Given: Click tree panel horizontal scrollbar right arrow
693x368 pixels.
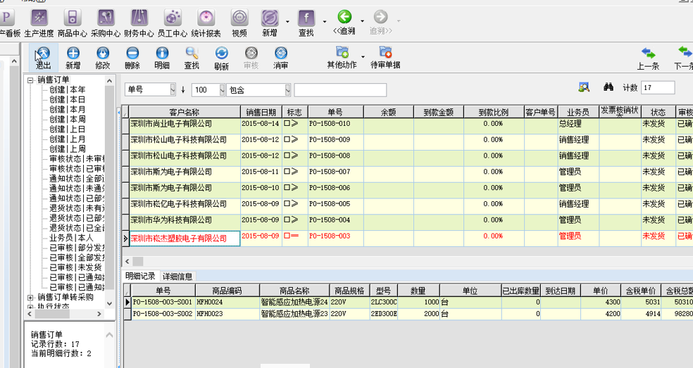Looking at the screenshot, I should (x=99, y=314).
